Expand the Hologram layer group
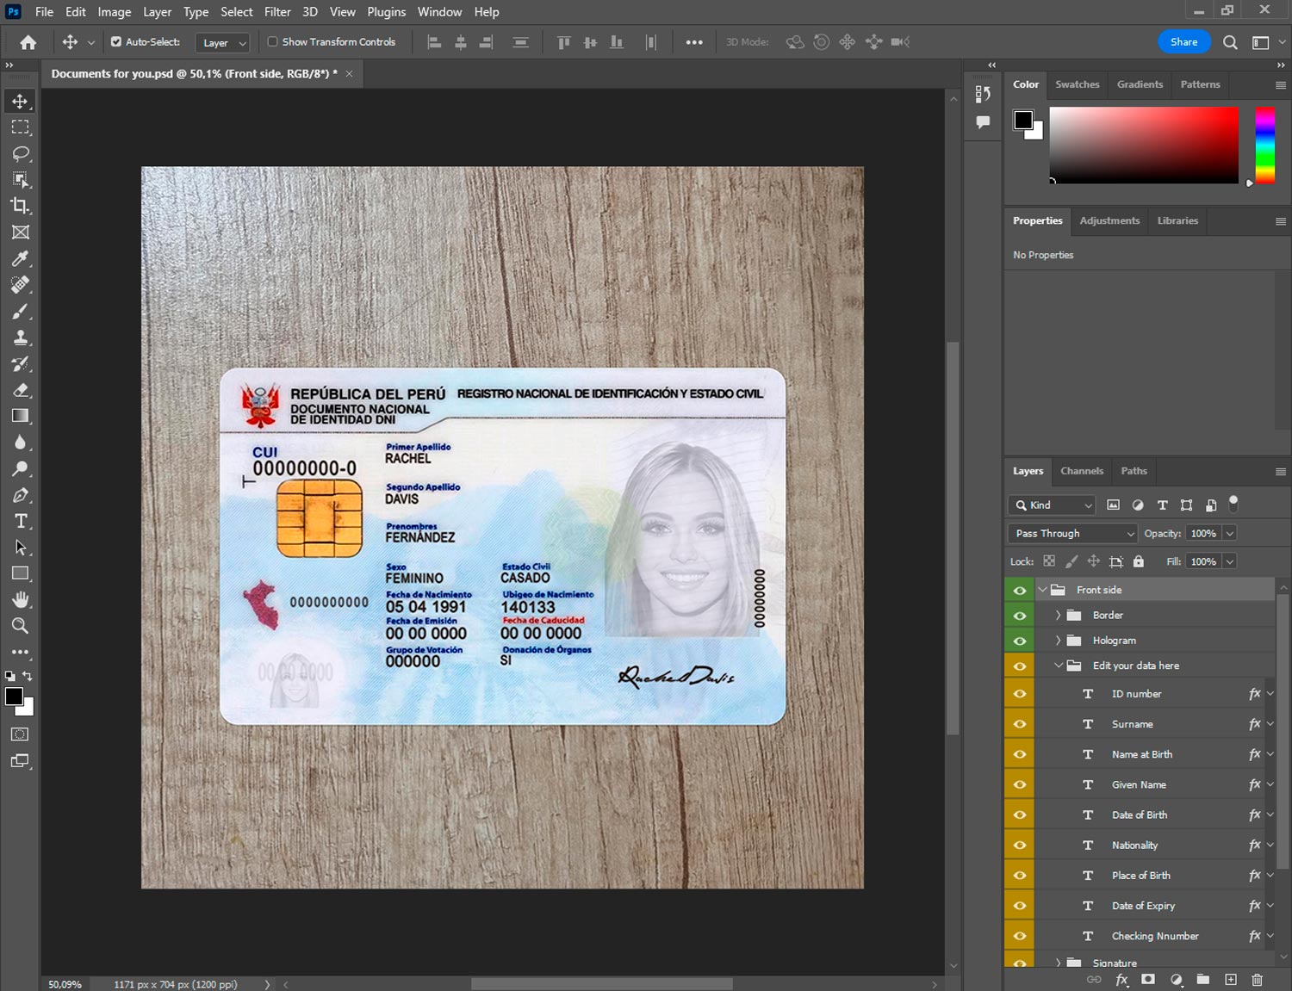This screenshot has height=991, width=1292. pyautogui.click(x=1058, y=641)
